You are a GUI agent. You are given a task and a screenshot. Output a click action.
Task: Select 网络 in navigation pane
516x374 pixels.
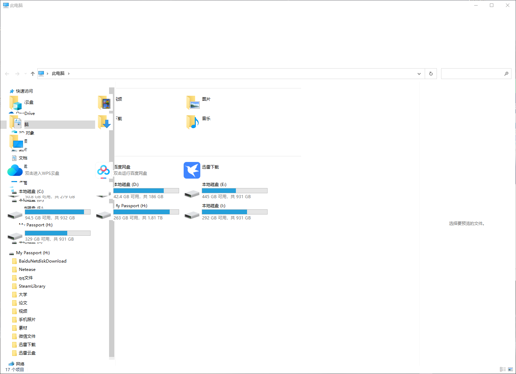click(x=20, y=364)
